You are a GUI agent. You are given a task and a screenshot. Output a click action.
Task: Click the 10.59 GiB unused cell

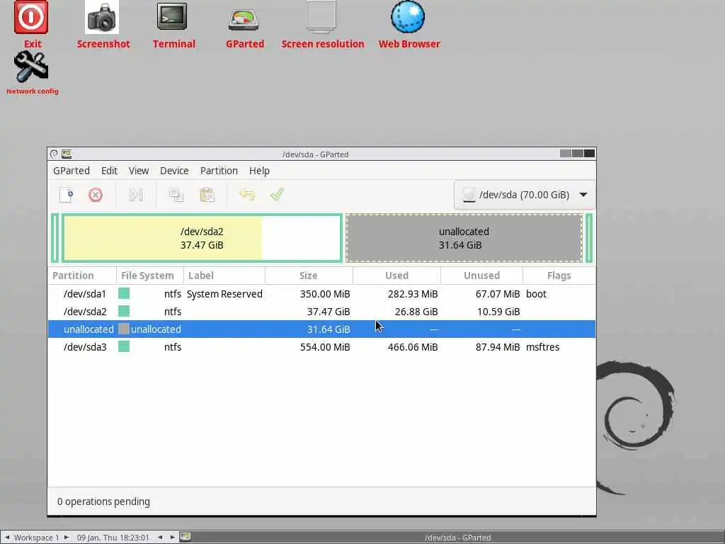(x=498, y=312)
